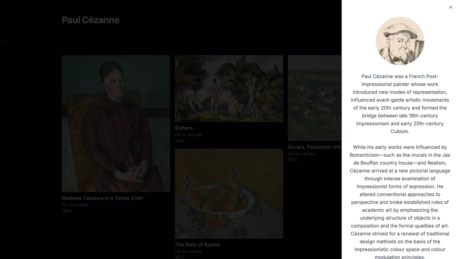Click the second biography paragraph
Image resolution: width=458 pixels, height=259 pixels.
tap(400, 202)
